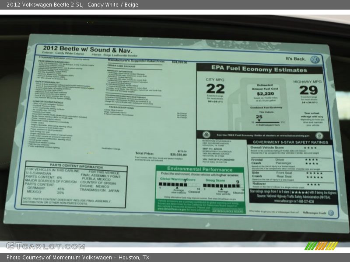350x262 pixels.
Task: Click the Total Price amount $25,035.00
Action: point(178,155)
